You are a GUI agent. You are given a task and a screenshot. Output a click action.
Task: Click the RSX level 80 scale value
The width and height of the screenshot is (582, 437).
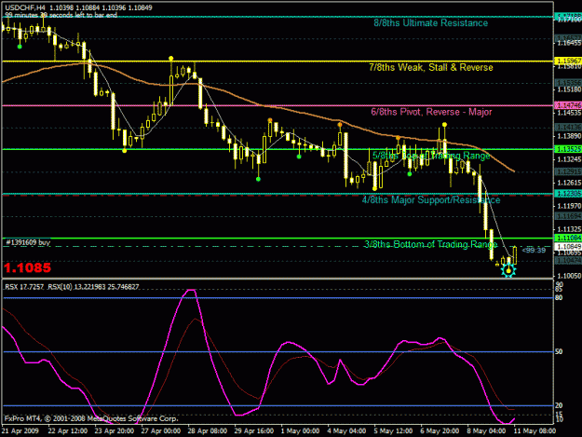coord(559,298)
